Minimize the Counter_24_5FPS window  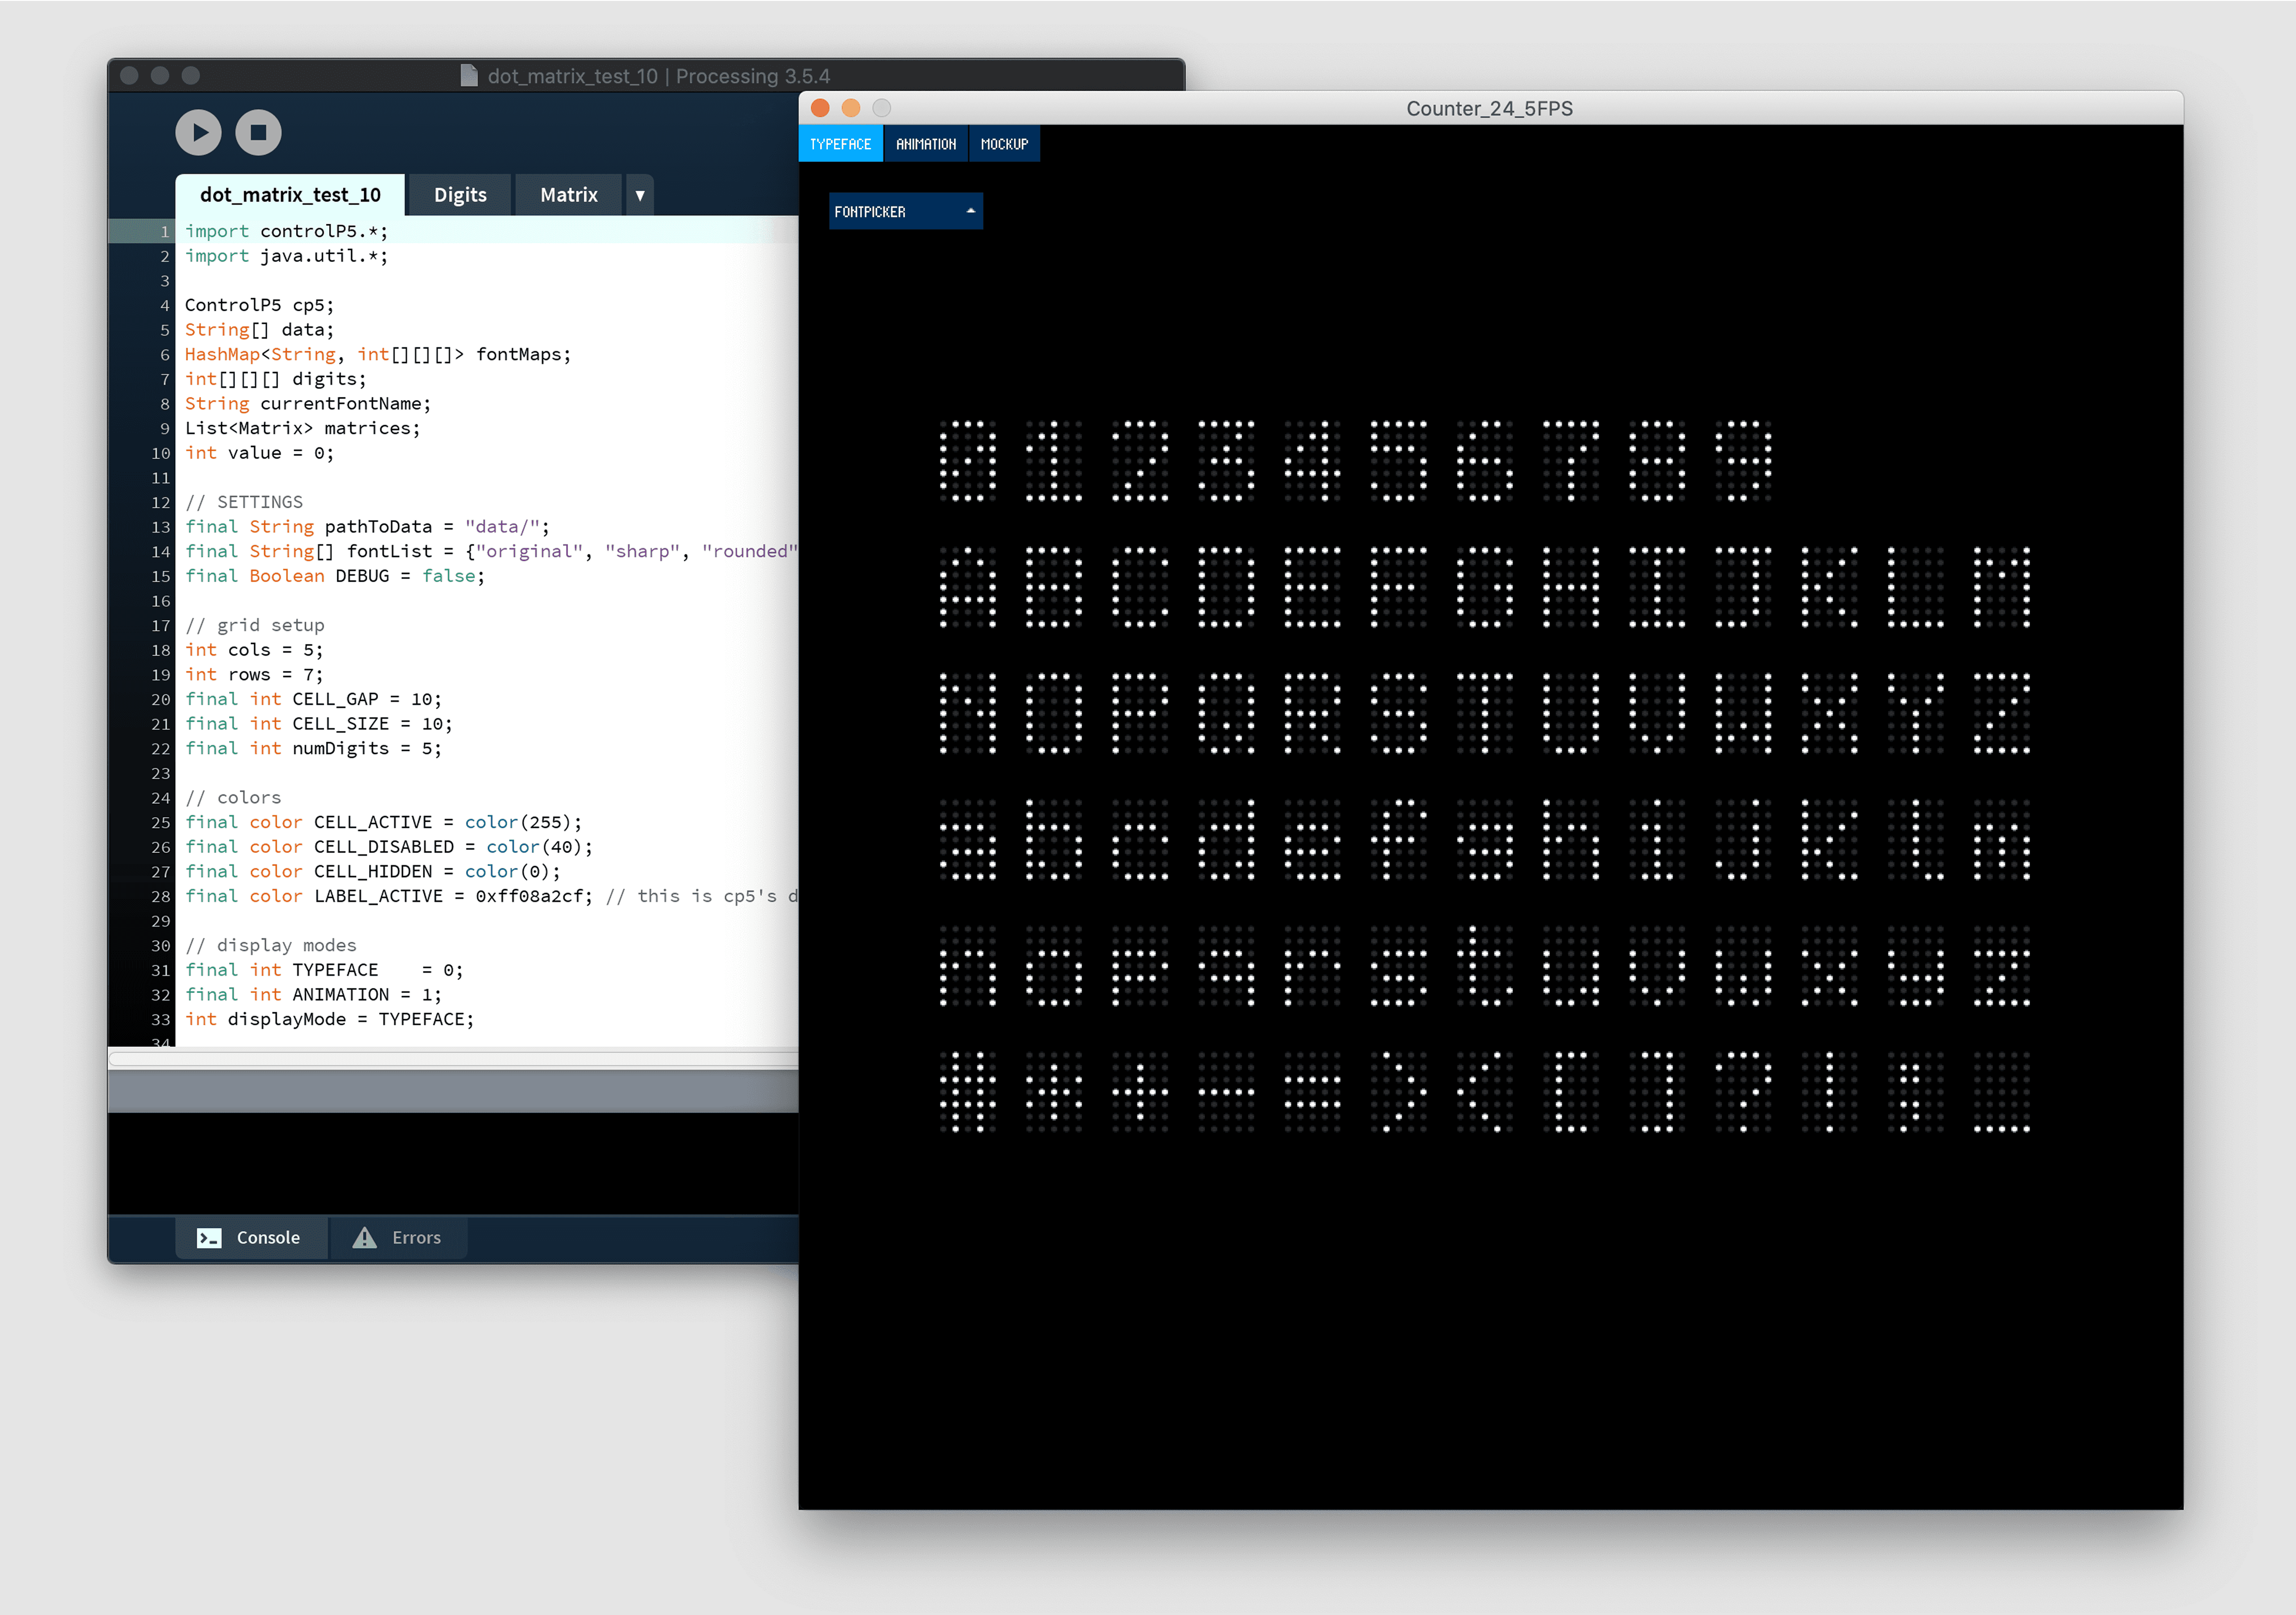tap(851, 108)
